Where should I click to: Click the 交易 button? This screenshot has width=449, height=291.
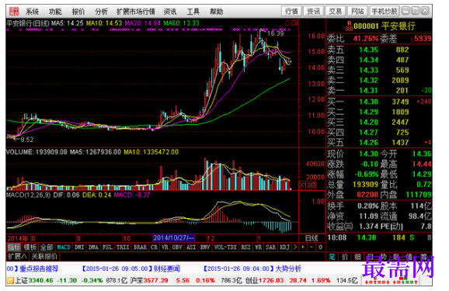click(336, 12)
